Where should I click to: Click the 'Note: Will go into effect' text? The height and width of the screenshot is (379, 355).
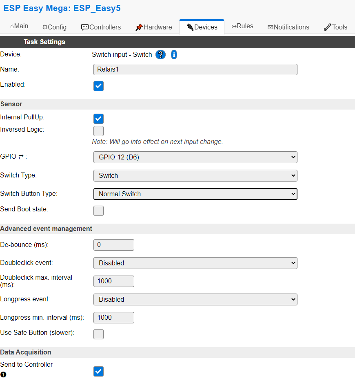[x=158, y=141]
